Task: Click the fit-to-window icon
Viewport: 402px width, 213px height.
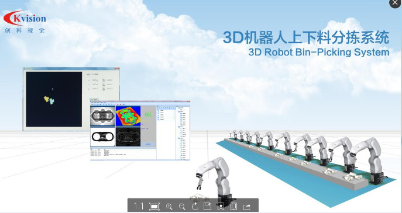Action: click(x=154, y=207)
